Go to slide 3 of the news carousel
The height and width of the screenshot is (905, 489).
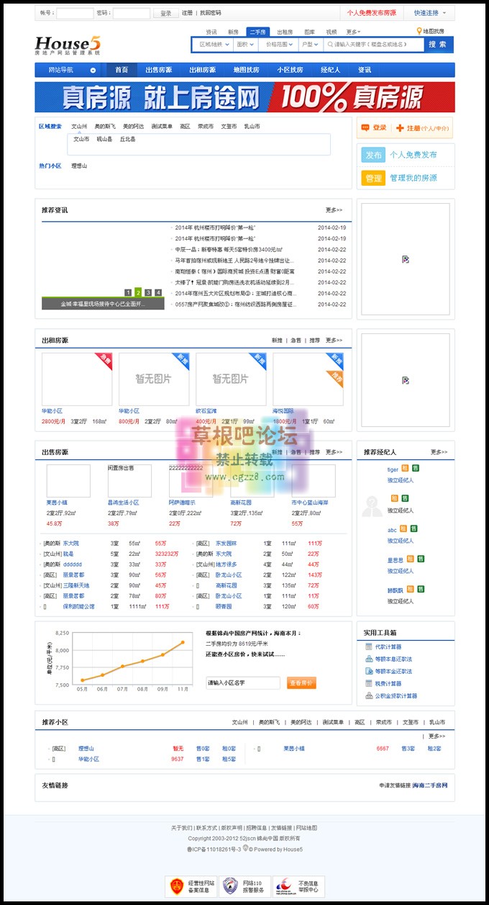(148, 292)
